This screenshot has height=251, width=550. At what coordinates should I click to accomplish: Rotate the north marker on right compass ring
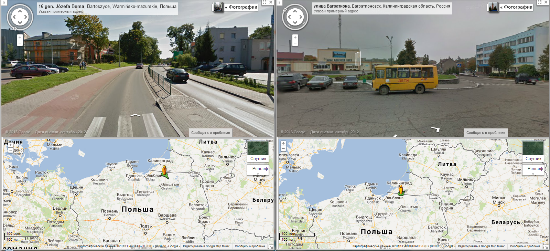(284, 10)
